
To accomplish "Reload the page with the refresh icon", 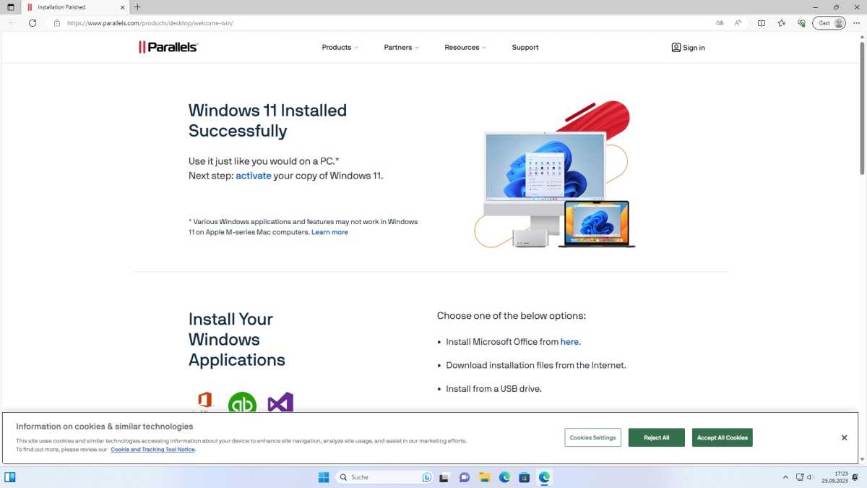I will [33, 23].
